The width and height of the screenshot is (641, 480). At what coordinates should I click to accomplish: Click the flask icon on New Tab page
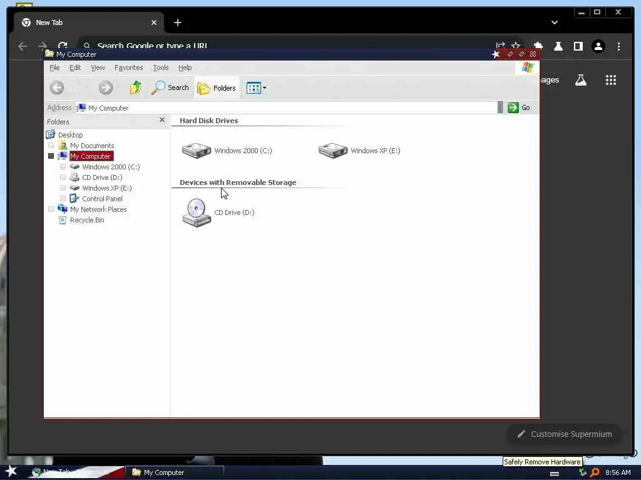580,80
